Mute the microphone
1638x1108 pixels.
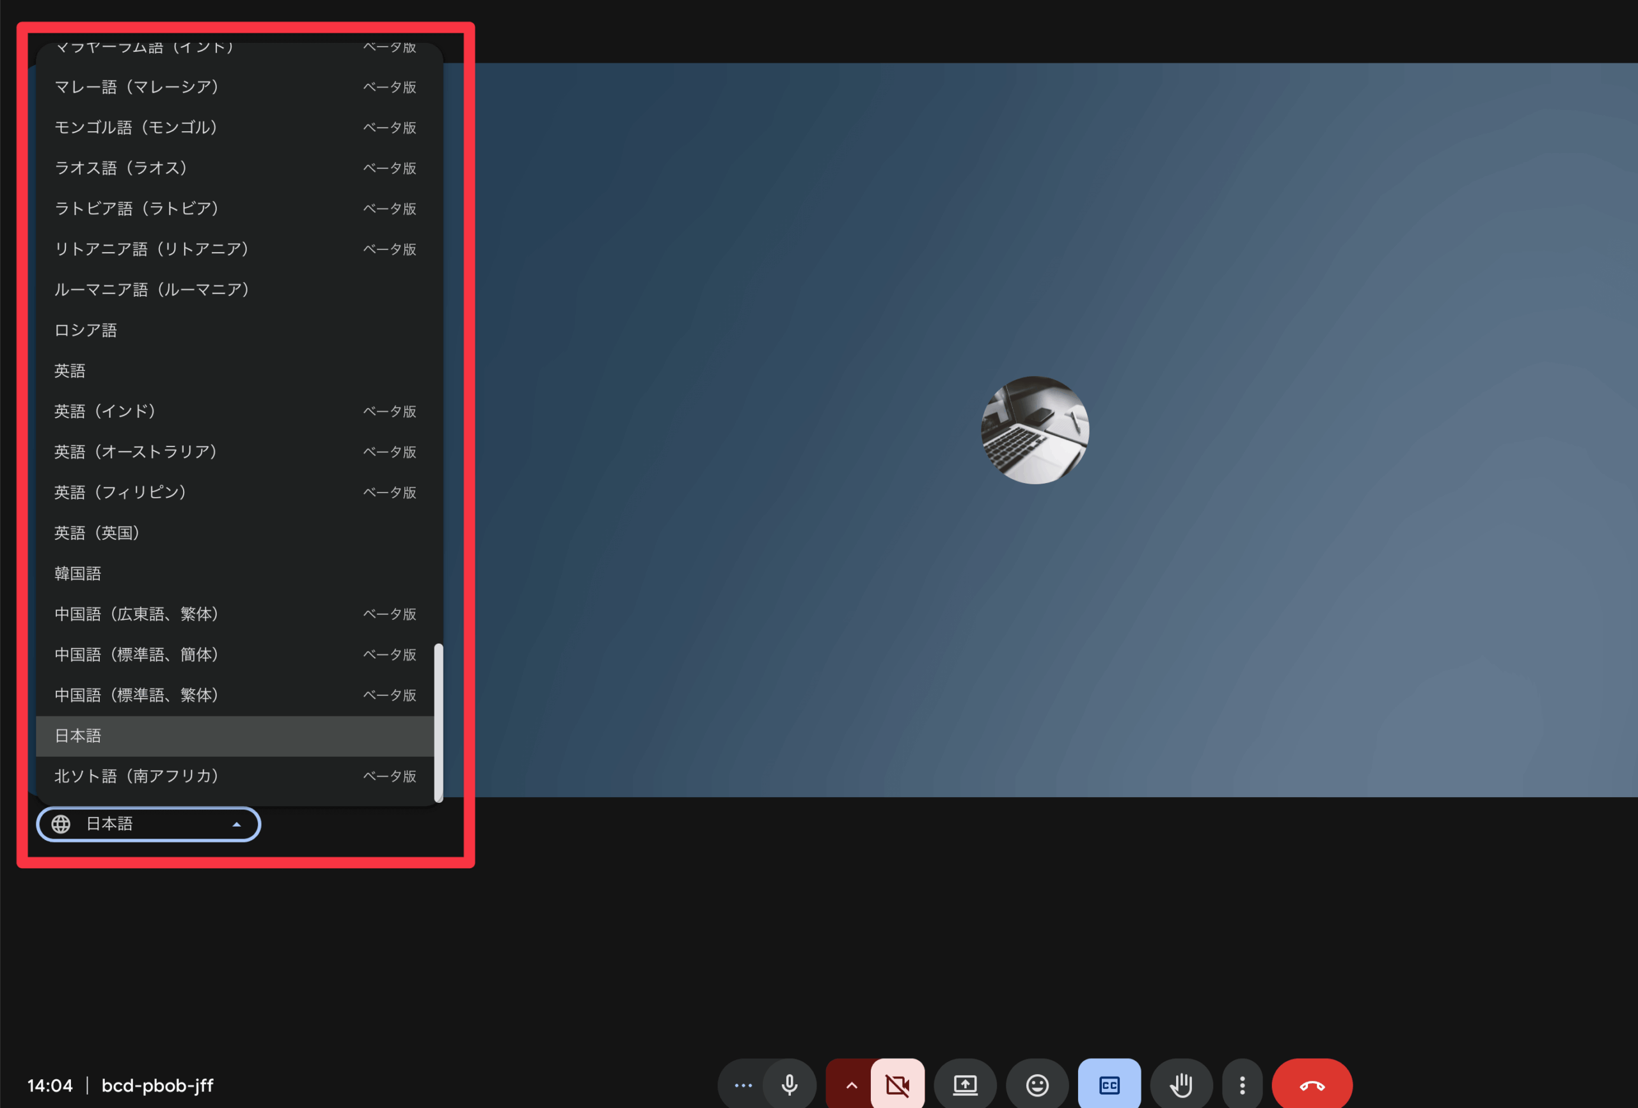(790, 1084)
